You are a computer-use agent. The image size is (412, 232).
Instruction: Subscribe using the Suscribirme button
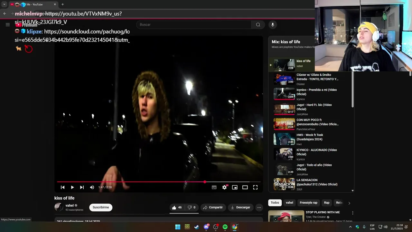coord(101,208)
